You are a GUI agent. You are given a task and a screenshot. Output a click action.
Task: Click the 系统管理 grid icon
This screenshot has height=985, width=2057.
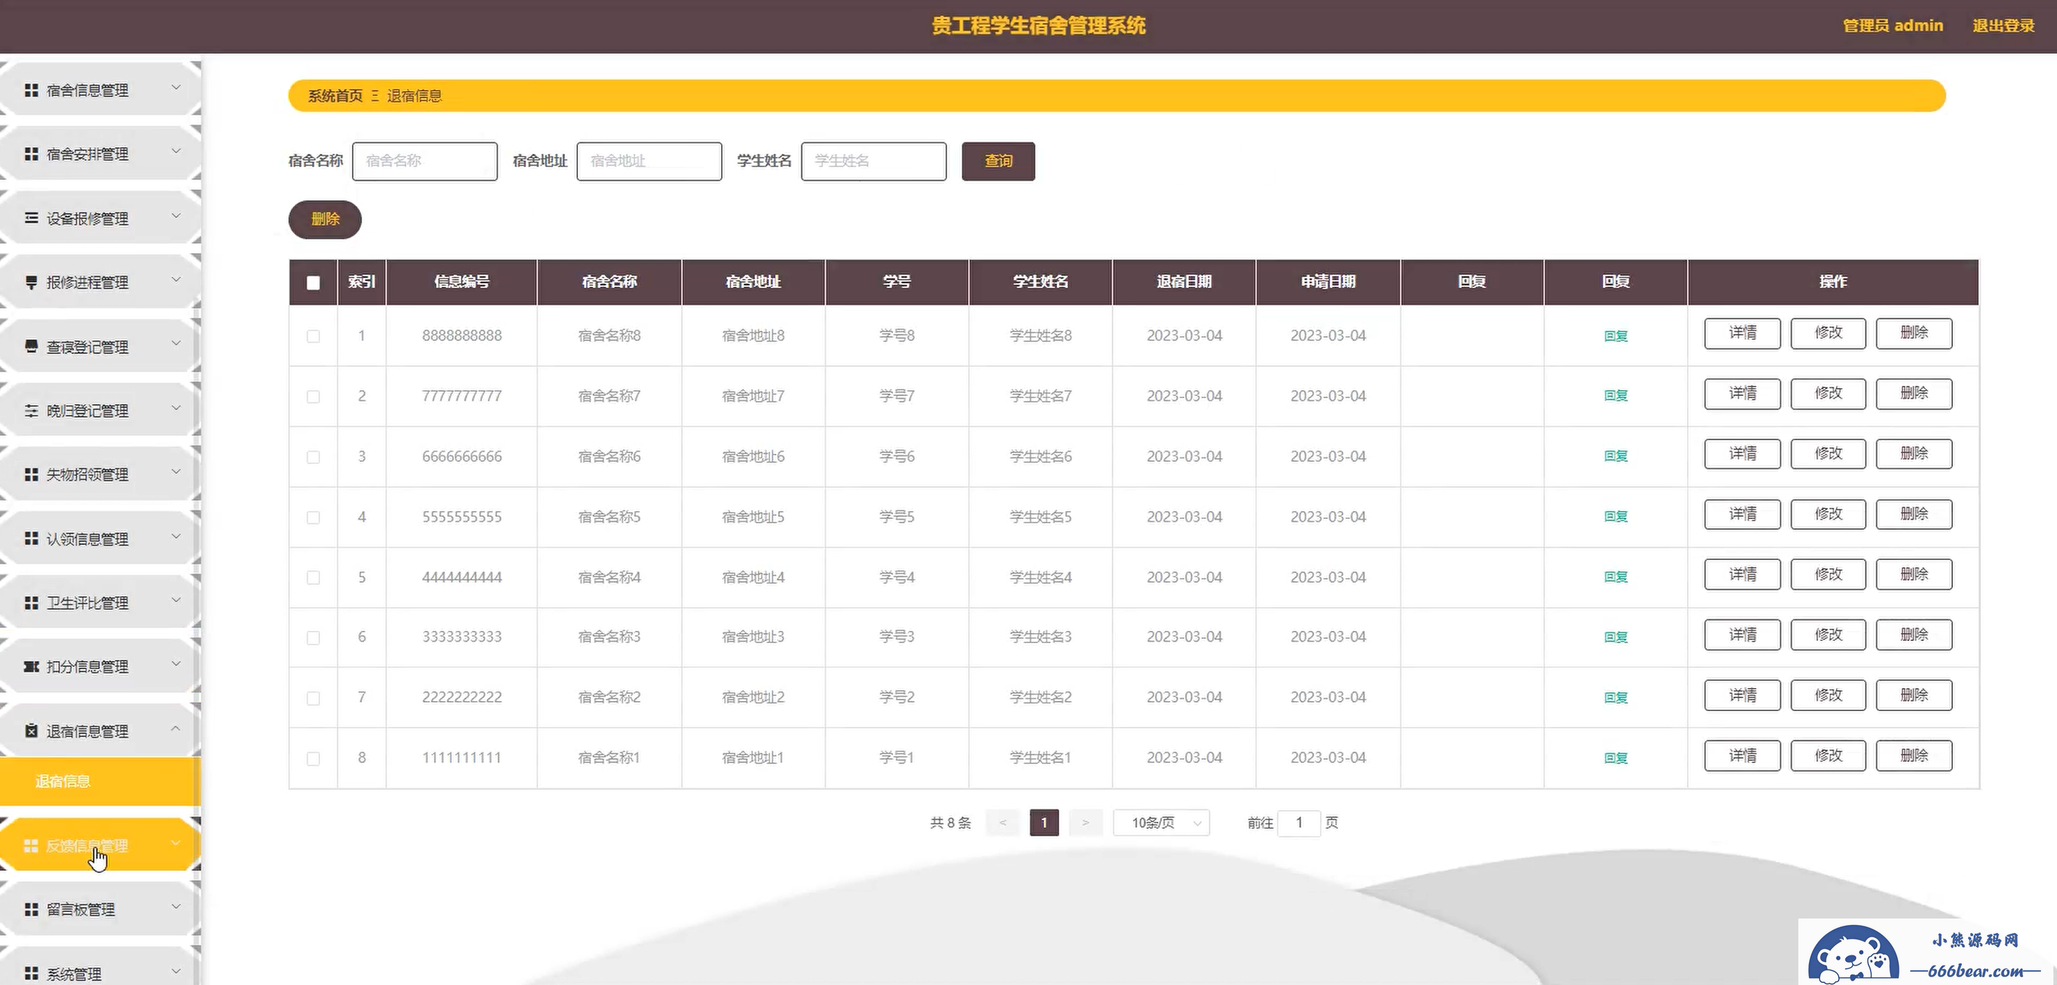[31, 974]
